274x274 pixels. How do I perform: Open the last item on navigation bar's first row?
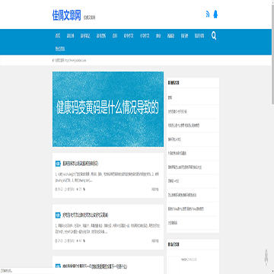point(199,36)
